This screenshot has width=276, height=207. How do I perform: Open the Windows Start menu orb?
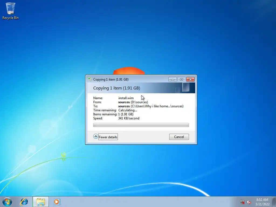[7, 202]
